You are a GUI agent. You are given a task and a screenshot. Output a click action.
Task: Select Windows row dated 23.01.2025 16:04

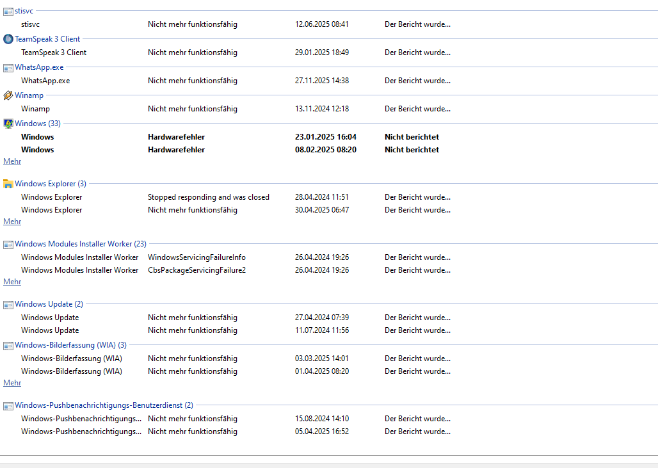[230, 137]
